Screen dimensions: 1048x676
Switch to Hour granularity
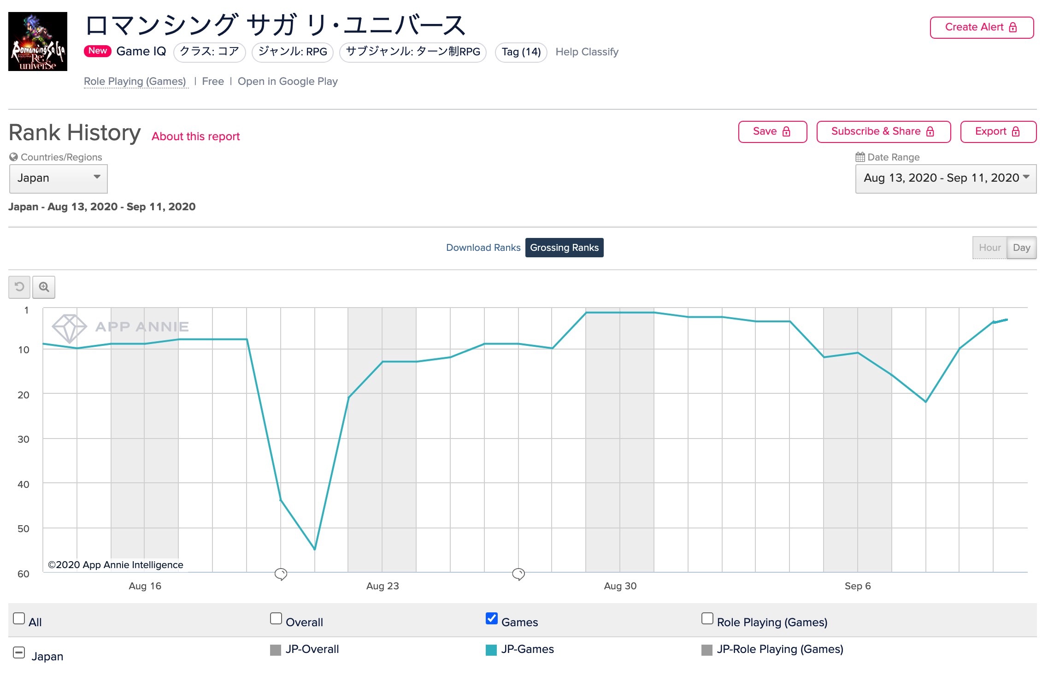pos(989,248)
